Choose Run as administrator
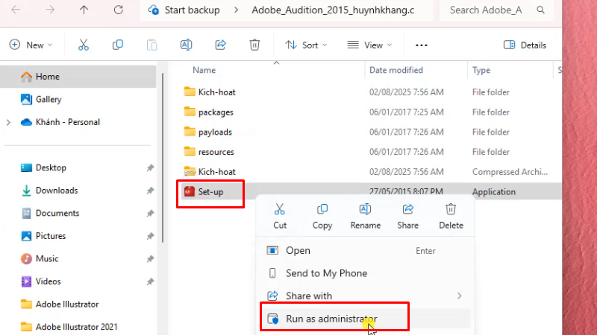Screen dimensions: 597x335 [x=366, y=319]
